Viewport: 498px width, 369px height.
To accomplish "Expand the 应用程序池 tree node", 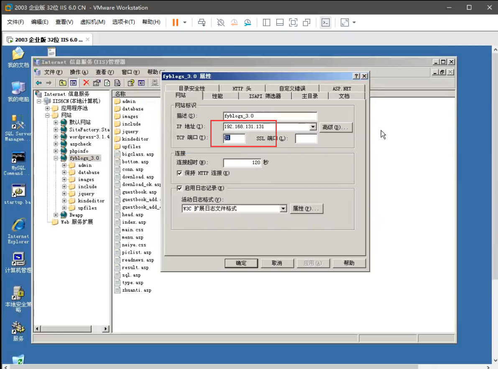I will [x=48, y=108].
